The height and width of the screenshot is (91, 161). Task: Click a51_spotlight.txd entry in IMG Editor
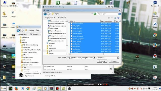(x=49, y=66)
